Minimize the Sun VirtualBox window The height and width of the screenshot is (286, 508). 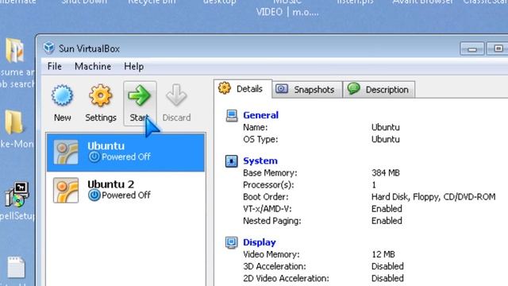pos(472,49)
